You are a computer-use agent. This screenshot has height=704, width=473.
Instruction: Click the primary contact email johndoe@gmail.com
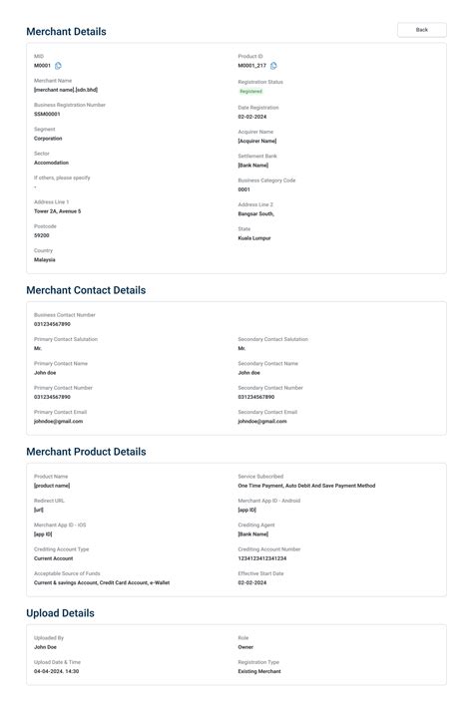(59, 421)
